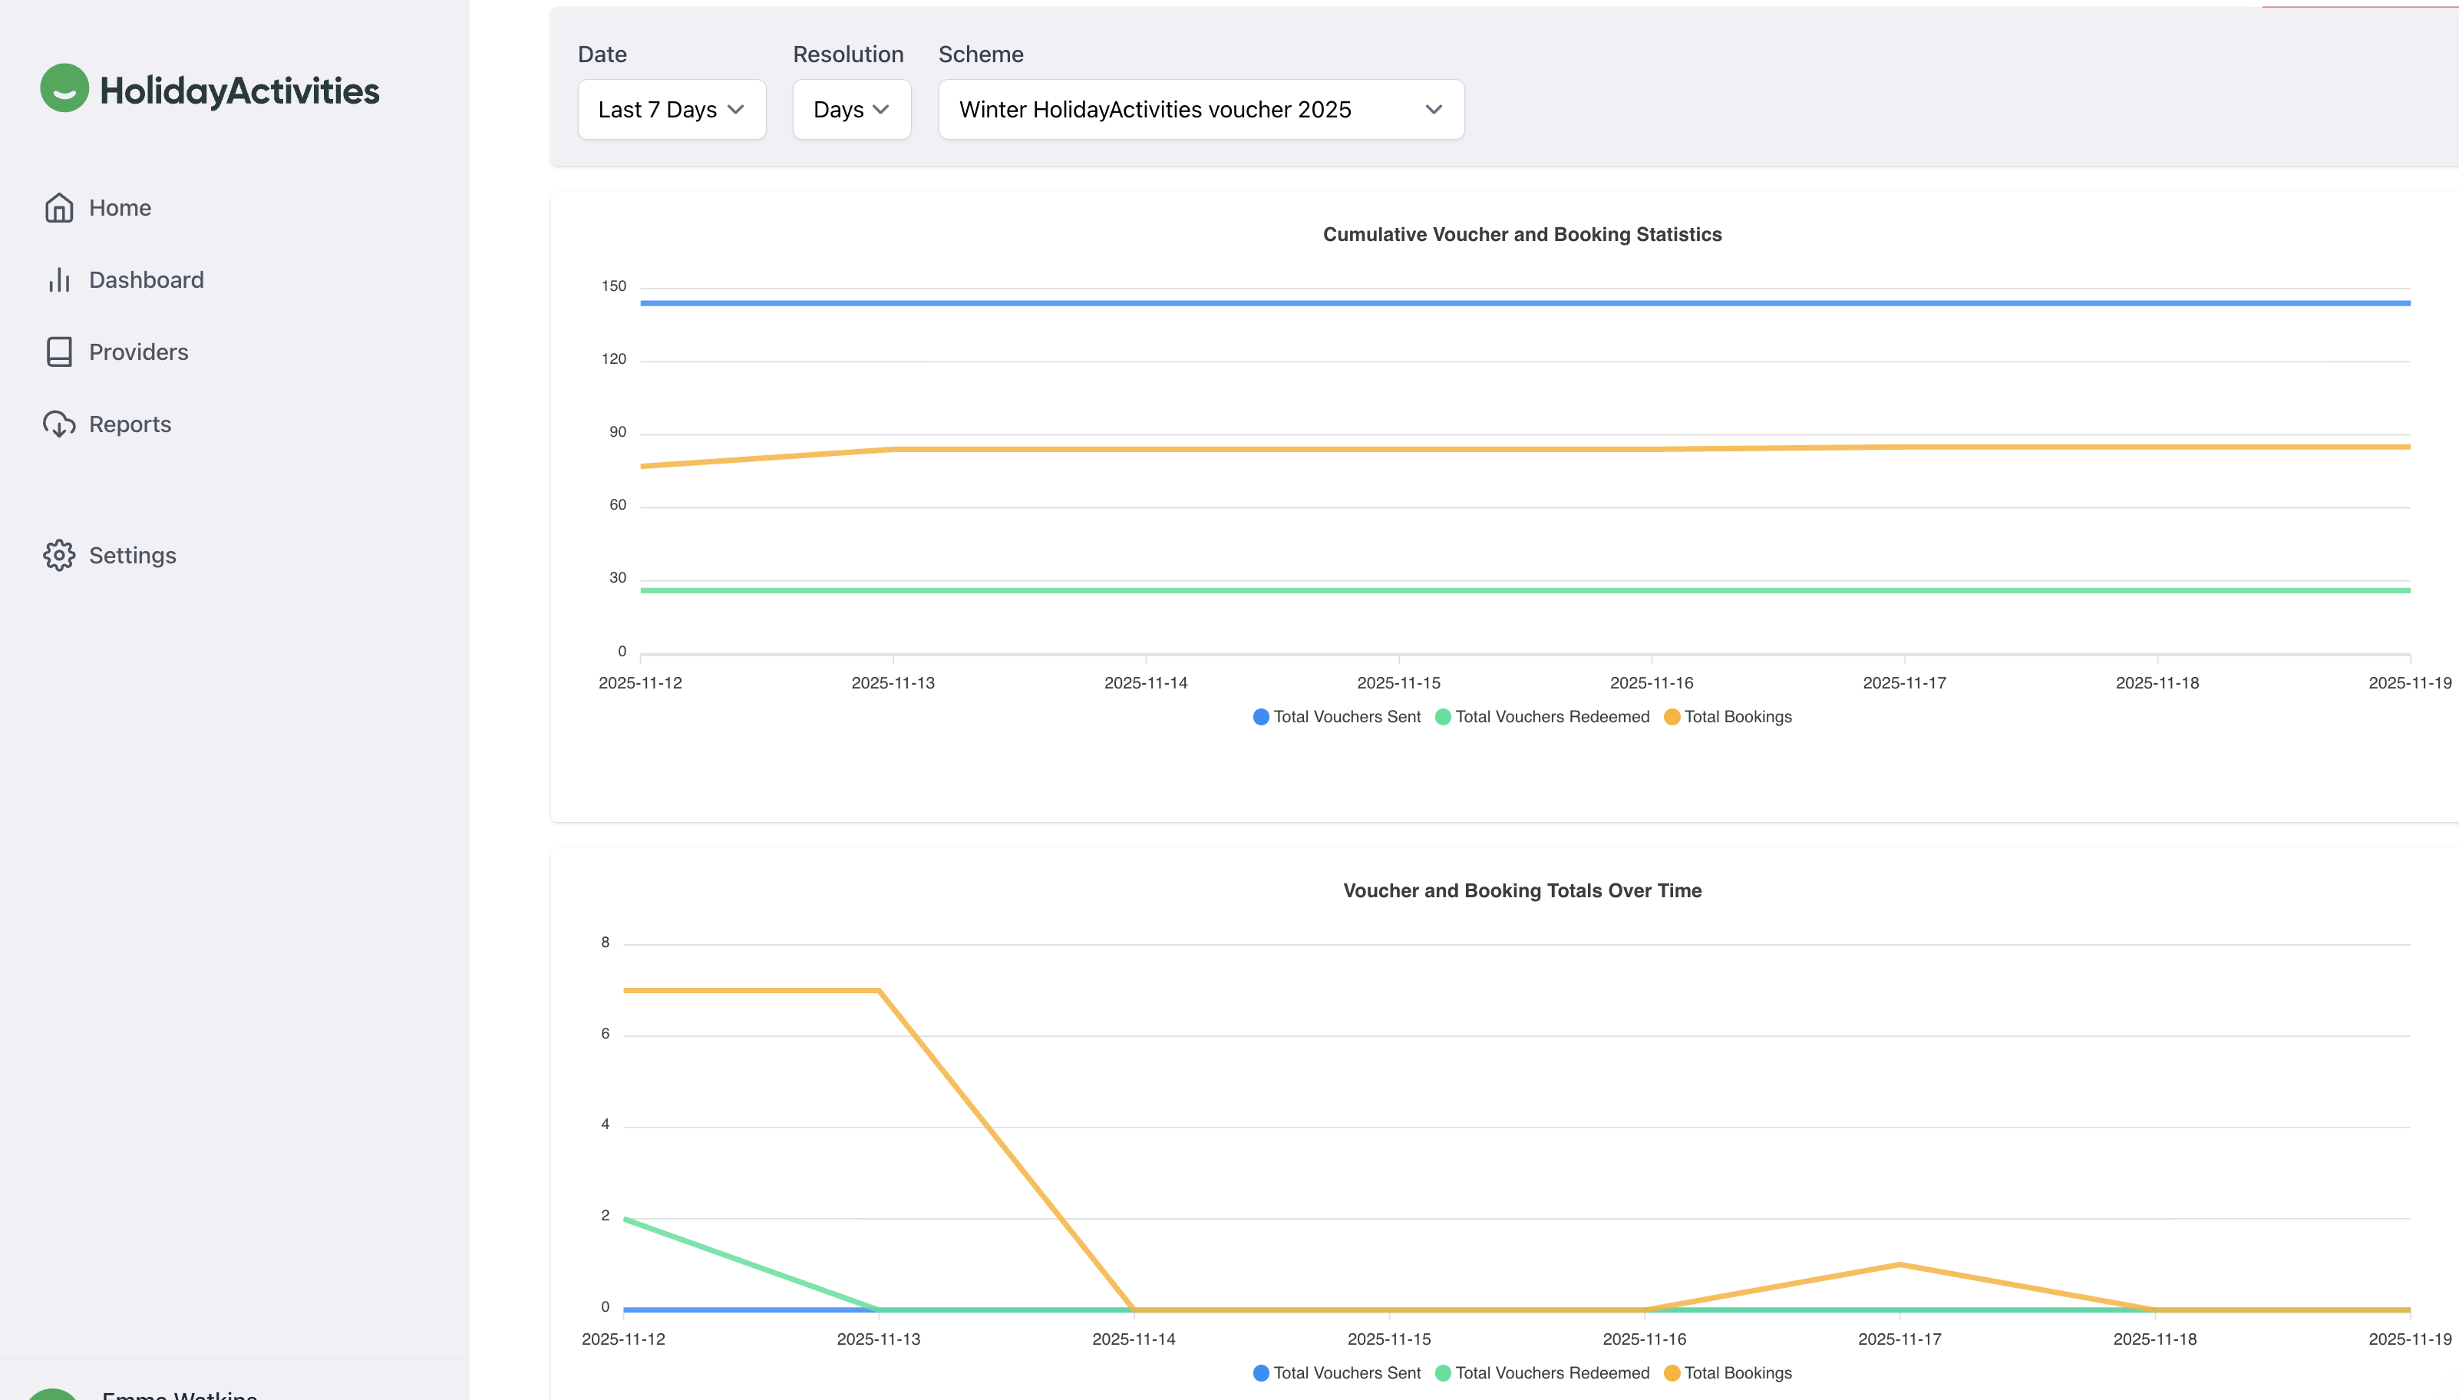Click the HolidayActivities smiley logo icon
This screenshot has width=2459, height=1400.
pyautogui.click(x=64, y=88)
